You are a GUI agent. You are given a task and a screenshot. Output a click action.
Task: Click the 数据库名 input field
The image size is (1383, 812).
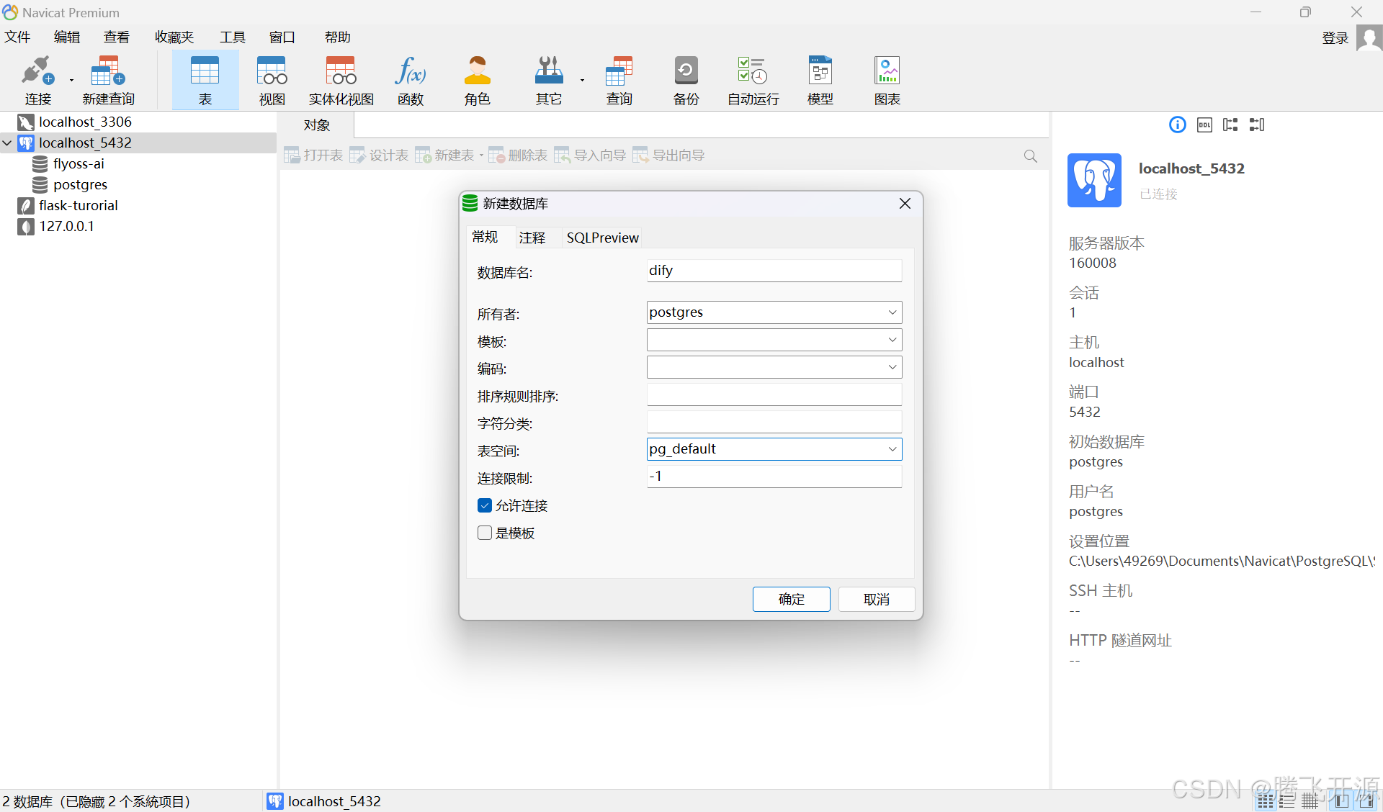coord(774,271)
